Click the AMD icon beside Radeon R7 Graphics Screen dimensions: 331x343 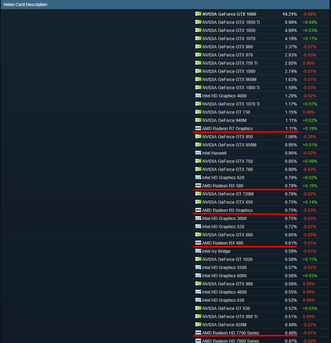coord(198,128)
